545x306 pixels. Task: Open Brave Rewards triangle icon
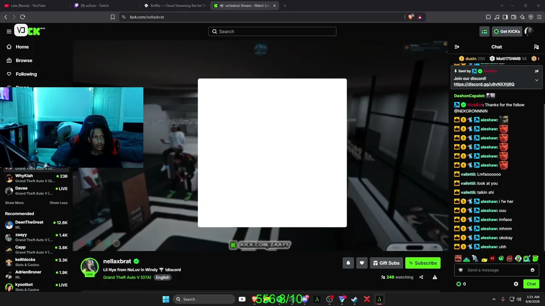coord(420,17)
